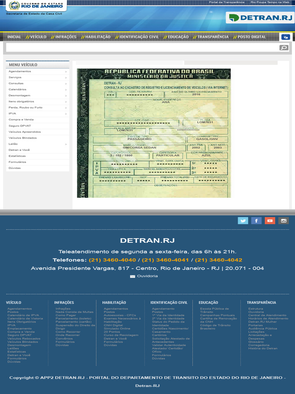
Task: Expand IPVA arrow in Menu Veículo
Action: point(66,114)
